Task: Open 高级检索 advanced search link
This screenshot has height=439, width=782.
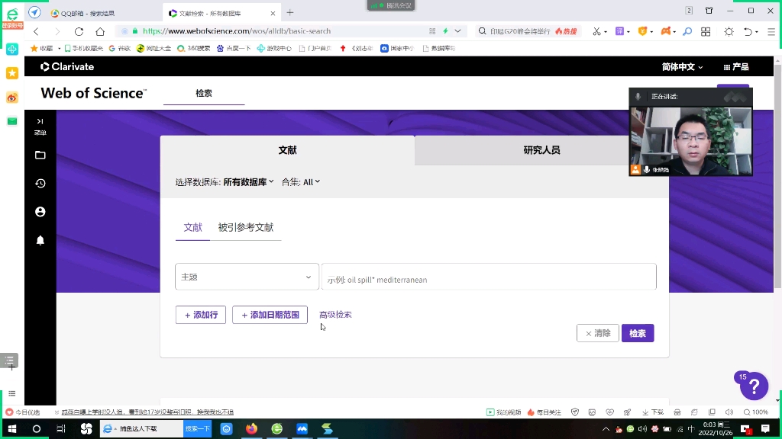Action: 336,314
